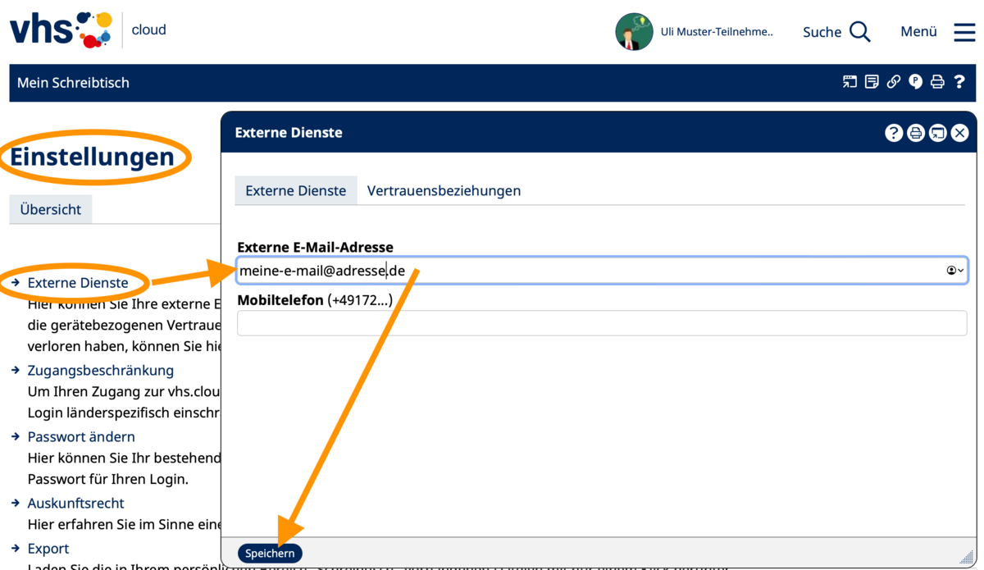The height and width of the screenshot is (570, 984).
Task: Open the contact autofill dropdown in the email field
Action: [x=955, y=270]
